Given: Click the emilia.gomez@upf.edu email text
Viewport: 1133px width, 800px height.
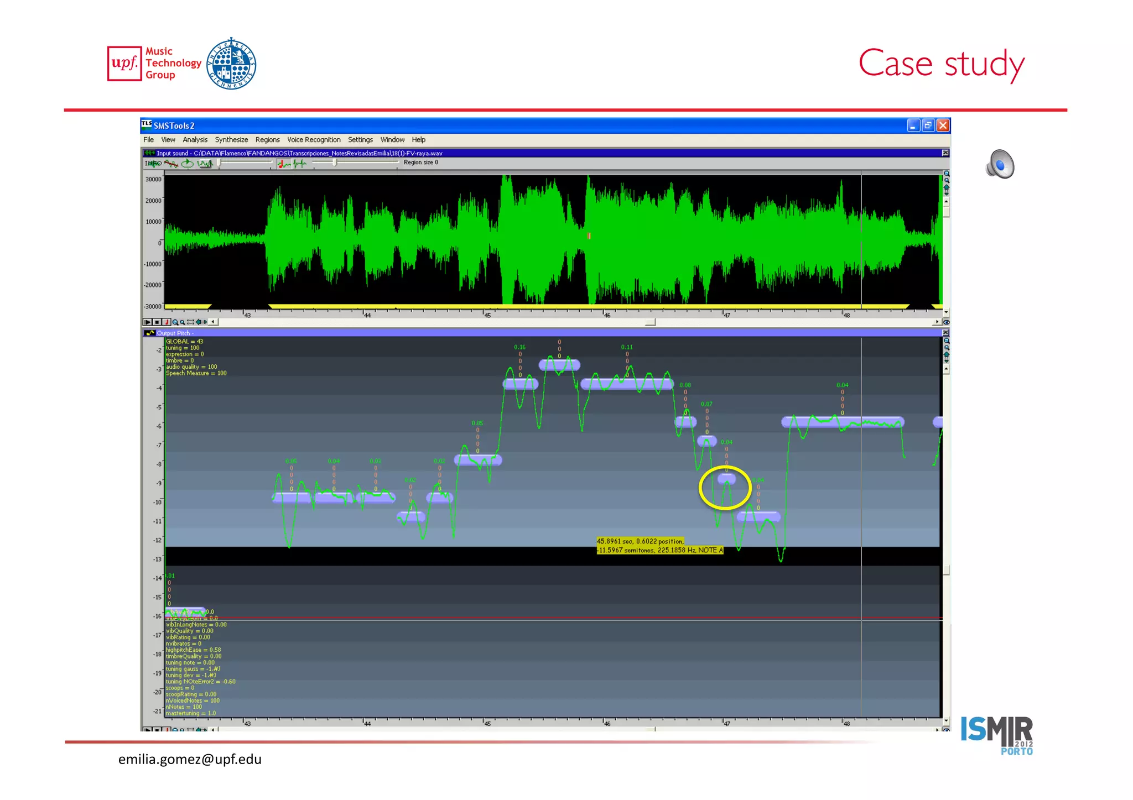Looking at the screenshot, I should click(x=190, y=759).
